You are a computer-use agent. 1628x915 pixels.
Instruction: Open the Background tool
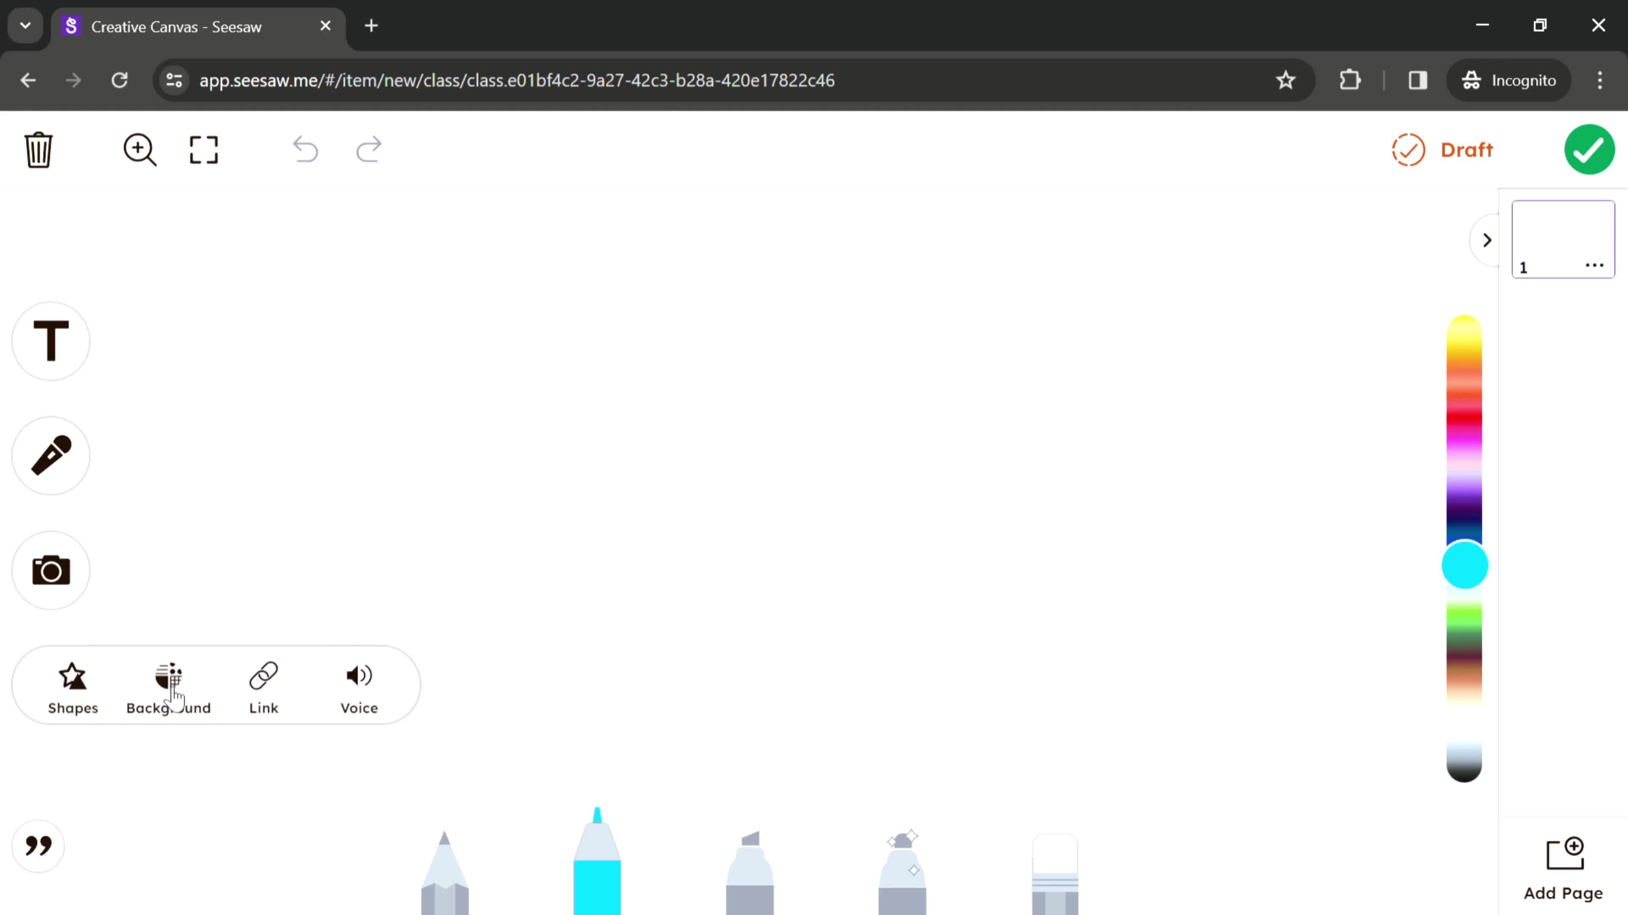pos(169,686)
